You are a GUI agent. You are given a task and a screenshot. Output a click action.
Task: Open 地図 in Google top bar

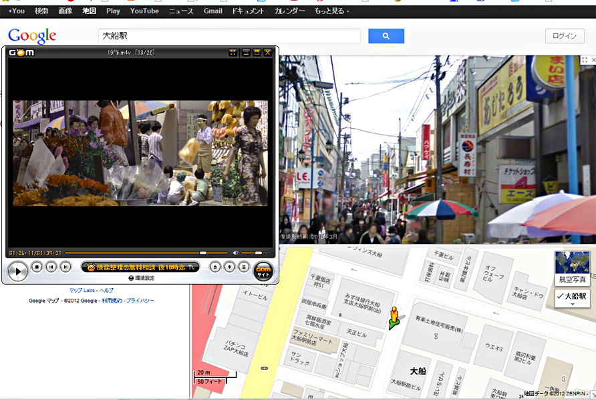point(90,11)
